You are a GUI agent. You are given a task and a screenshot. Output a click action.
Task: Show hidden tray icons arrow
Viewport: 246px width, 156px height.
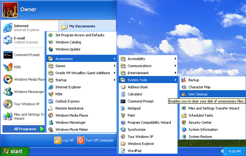click(223, 151)
